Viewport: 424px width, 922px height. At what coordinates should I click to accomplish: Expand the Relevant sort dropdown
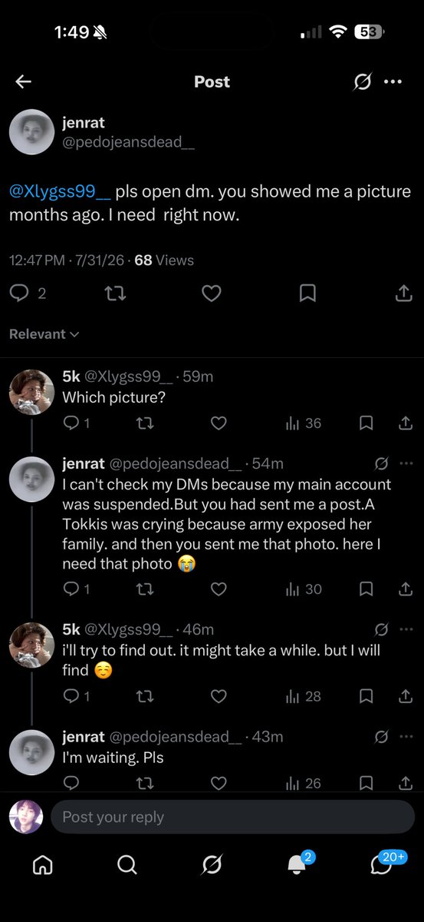pos(44,334)
